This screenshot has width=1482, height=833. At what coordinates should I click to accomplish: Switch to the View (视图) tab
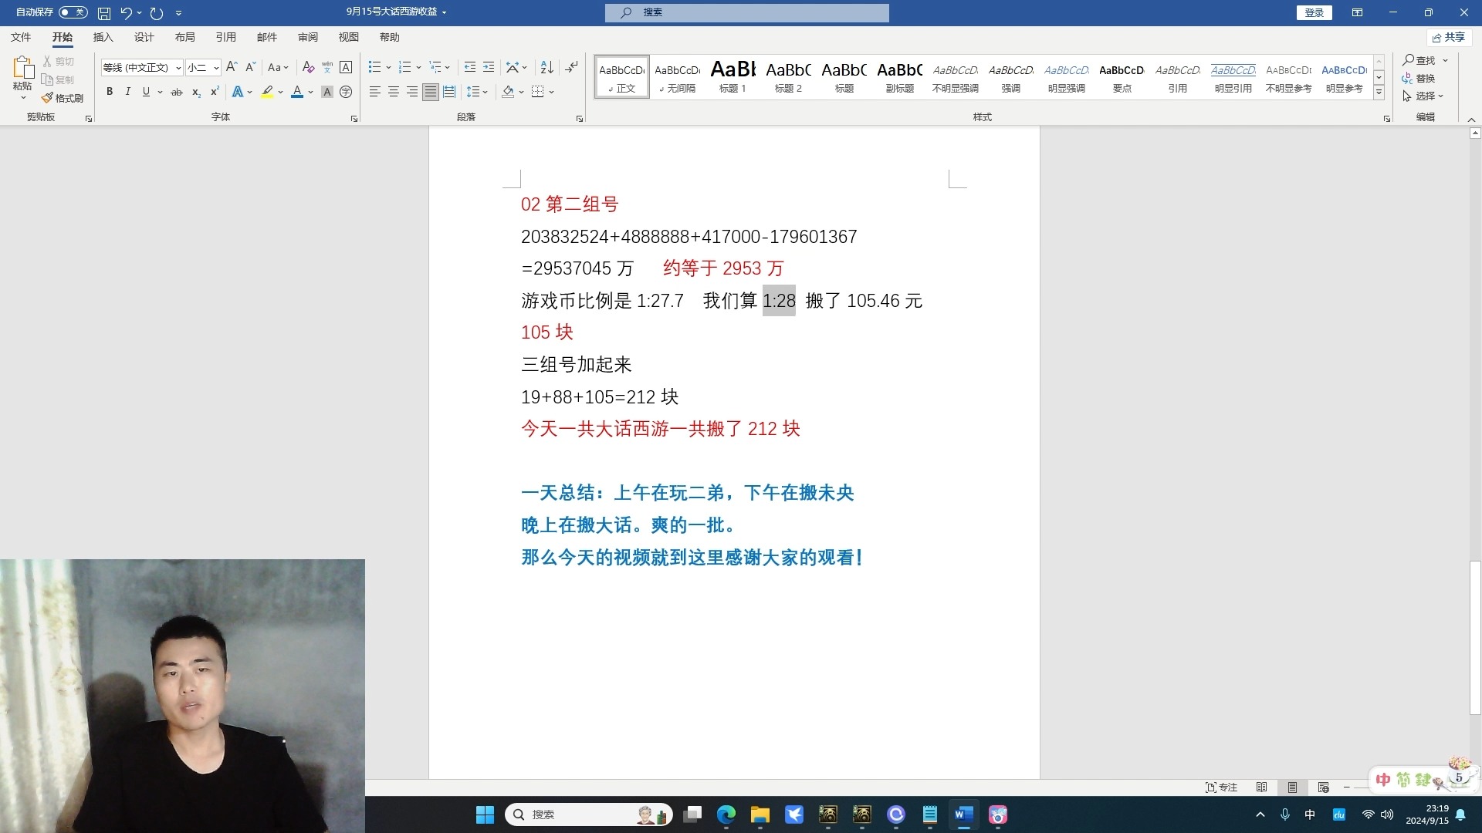coord(348,37)
